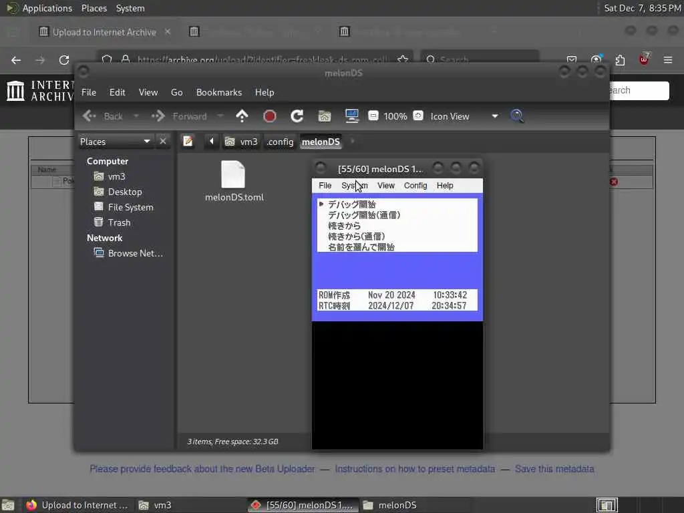Zoom in with plus icon
The image size is (684, 513).
click(418, 116)
